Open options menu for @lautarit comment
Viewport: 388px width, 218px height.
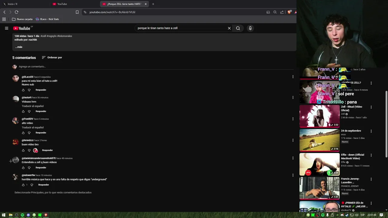click(293, 97)
